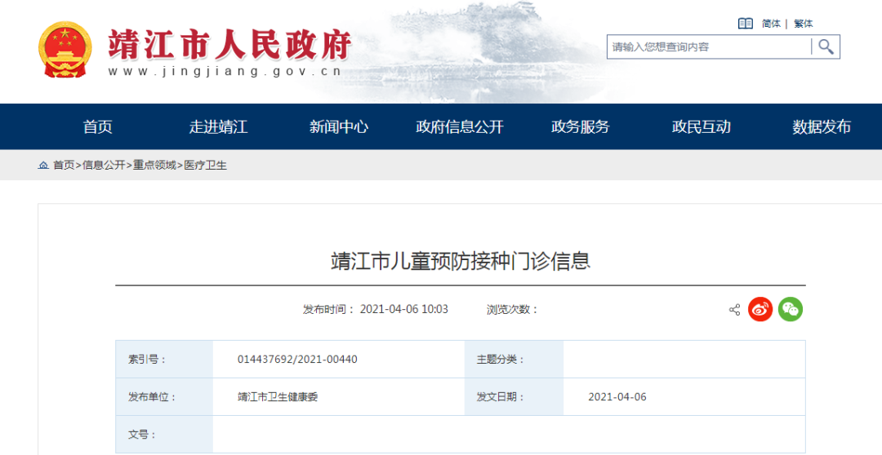Click publish time 2021-04-06 10:03
This screenshot has width=882, height=455.
coord(404,310)
